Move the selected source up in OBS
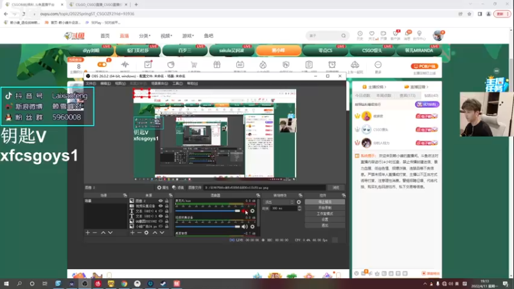 [x=155, y=232]
